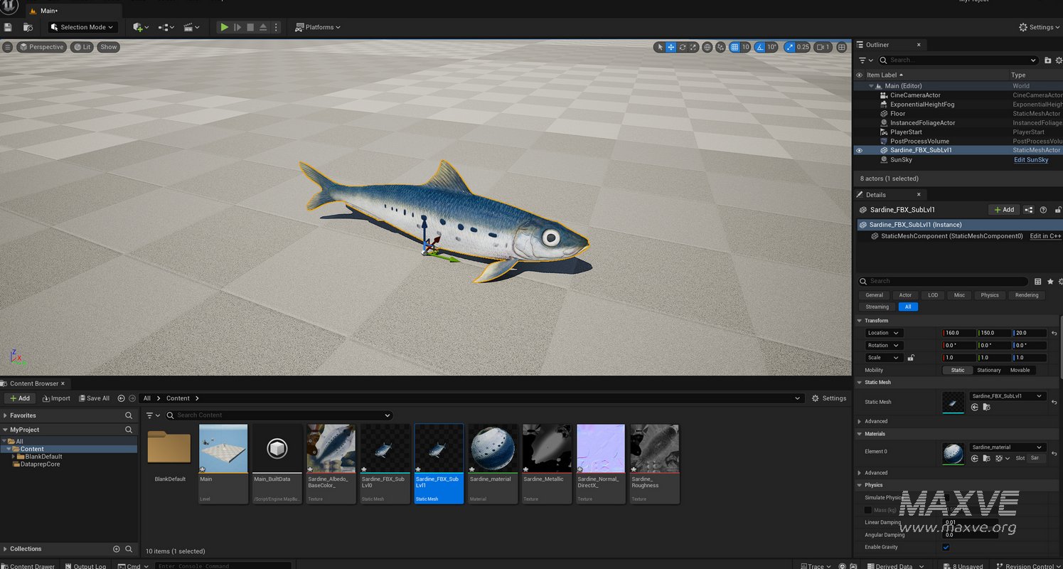Click the Save All button in Content Browser
Viewport: 1063px width, 569px height.
point(94,398)
